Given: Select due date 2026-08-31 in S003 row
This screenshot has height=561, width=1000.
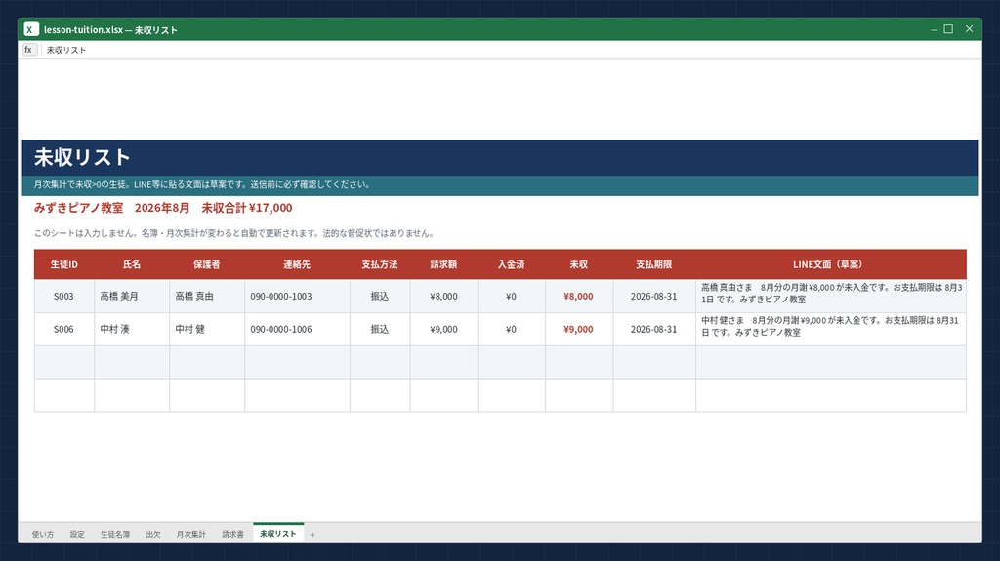Looking at the screenshot, I should 653,296.
